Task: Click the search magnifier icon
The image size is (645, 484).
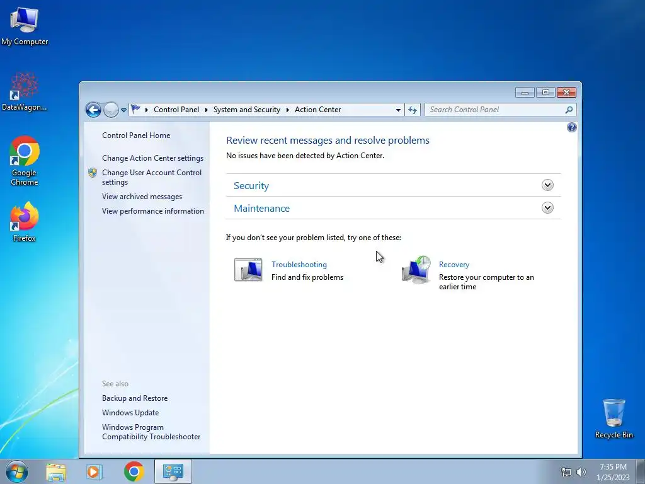Action: click(x=569, y=110)
